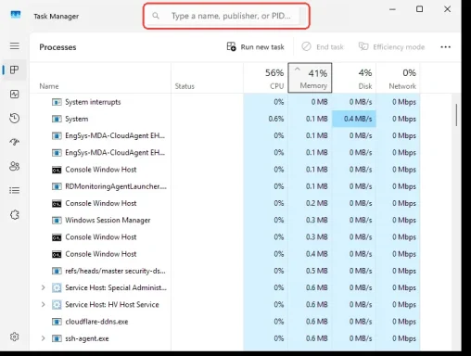Click the System interrupts process icon

(x=57, y=102)
